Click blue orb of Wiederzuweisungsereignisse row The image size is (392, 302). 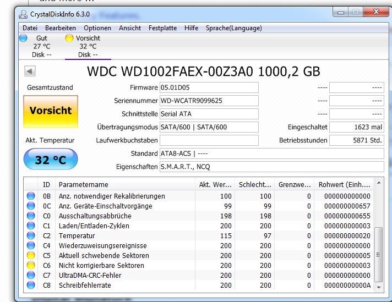(31, 245)
